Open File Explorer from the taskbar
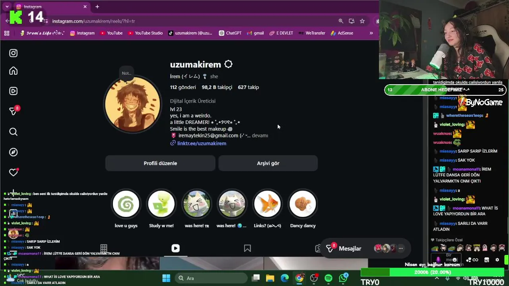509x286 pixels. tap(270, 278)
